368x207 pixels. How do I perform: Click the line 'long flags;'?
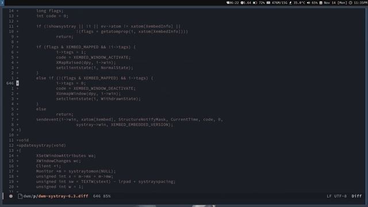[x=50, y=11]
